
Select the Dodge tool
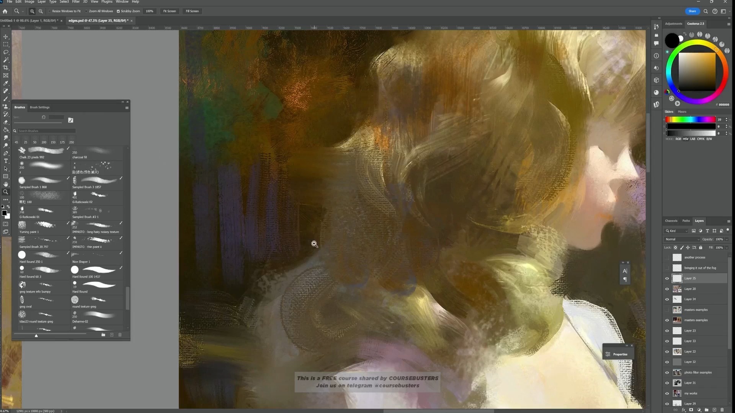(6, 145)
